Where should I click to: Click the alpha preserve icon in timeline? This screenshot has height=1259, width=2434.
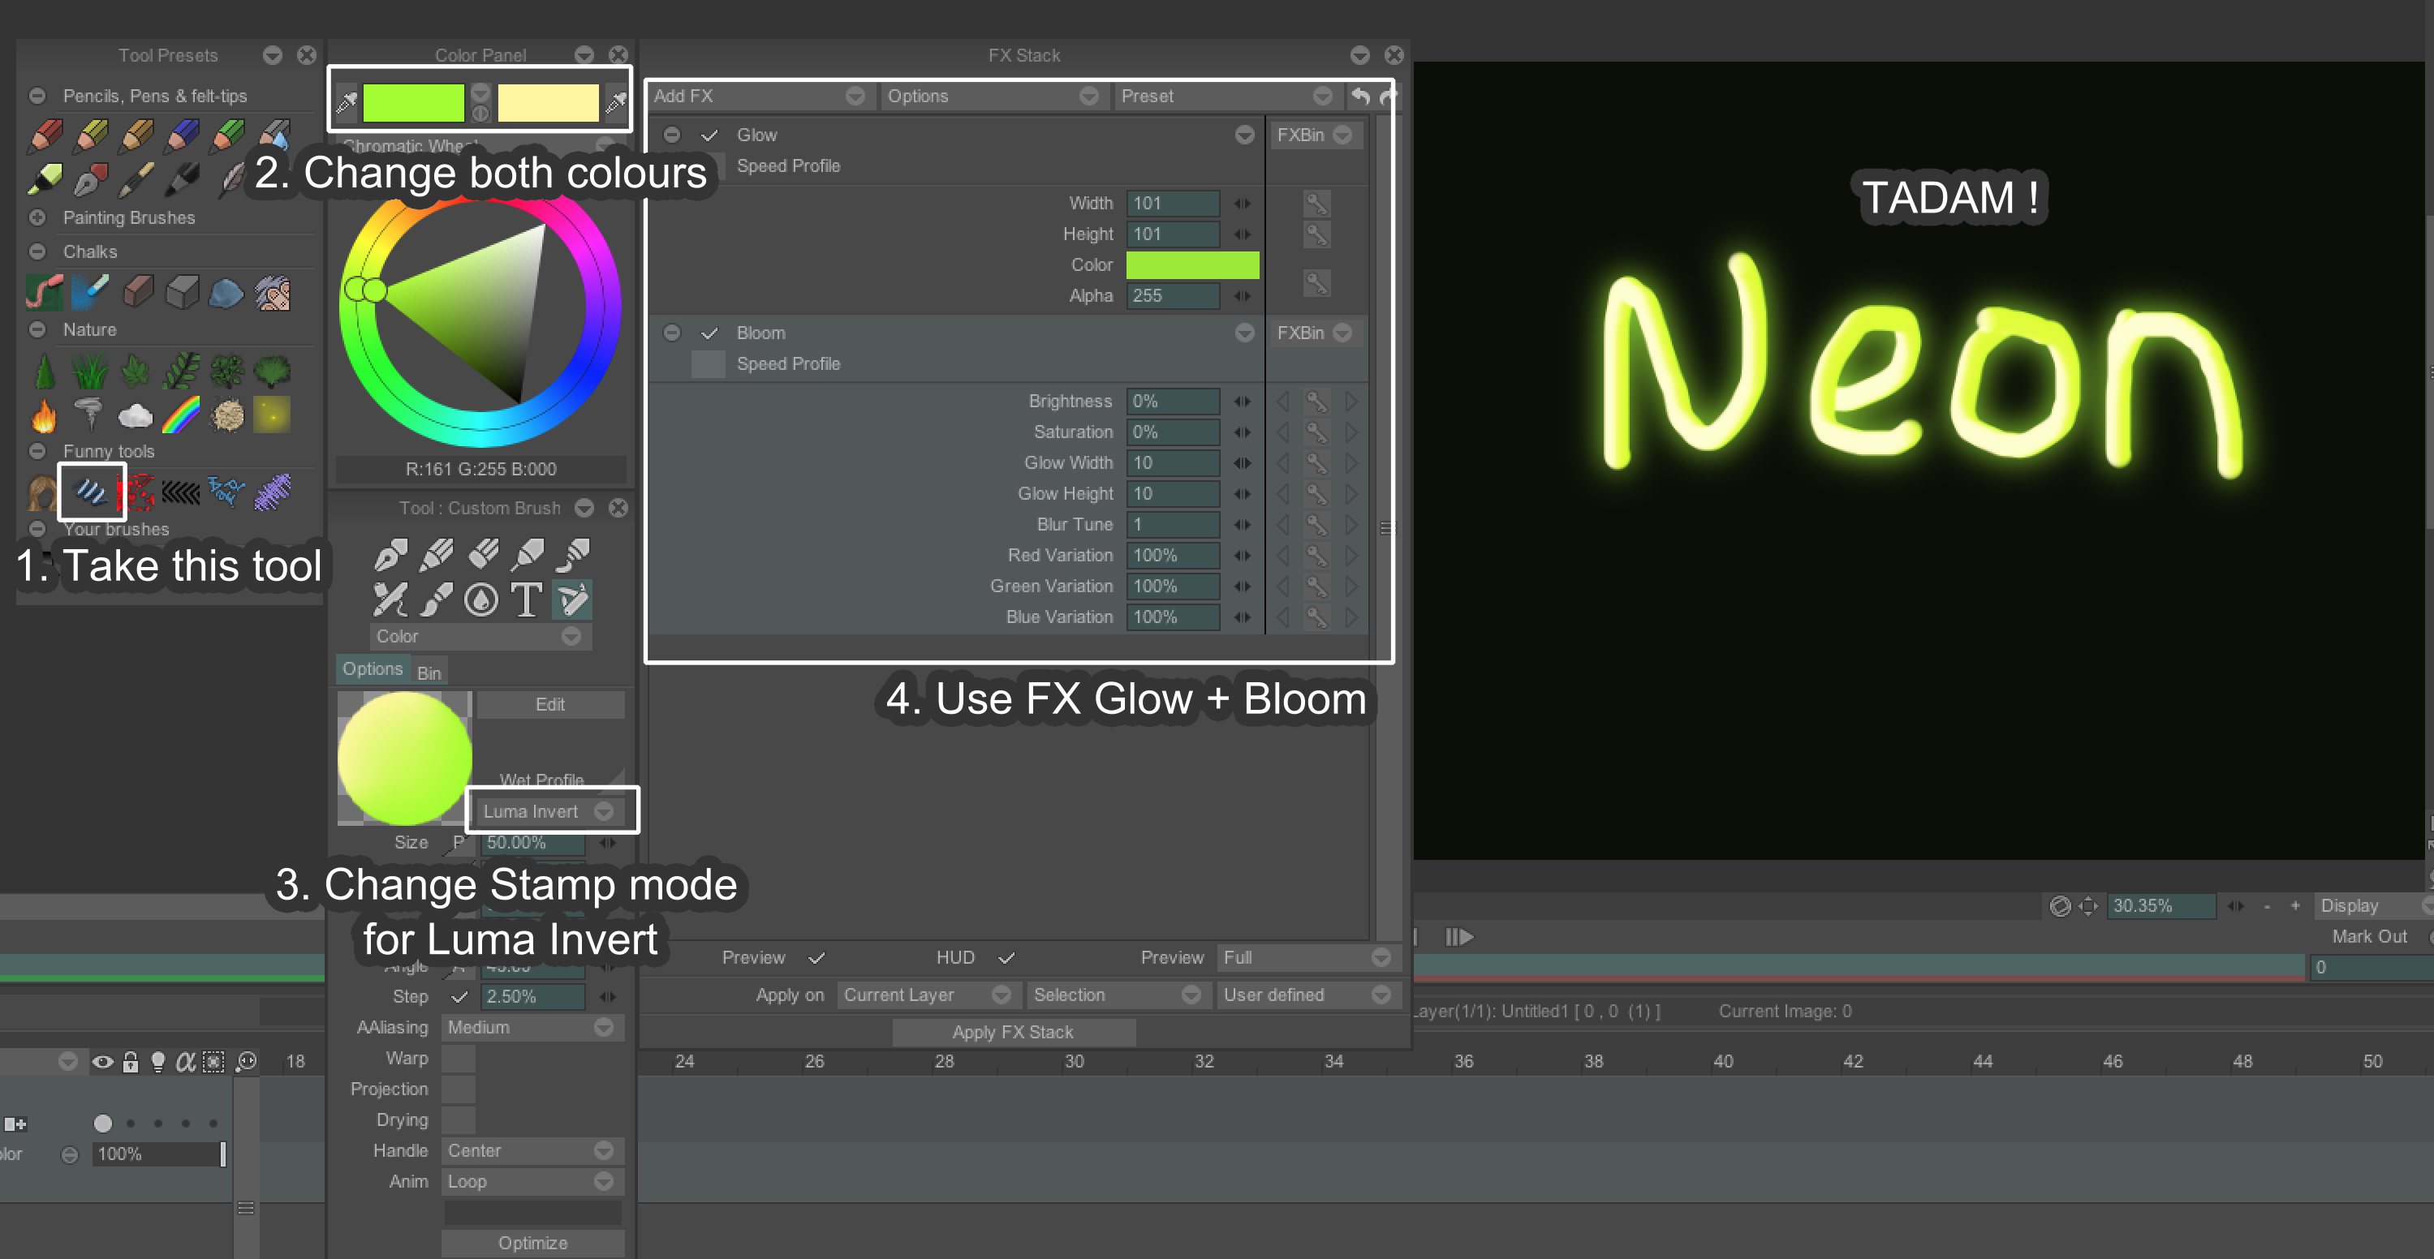coord(186,1062)
